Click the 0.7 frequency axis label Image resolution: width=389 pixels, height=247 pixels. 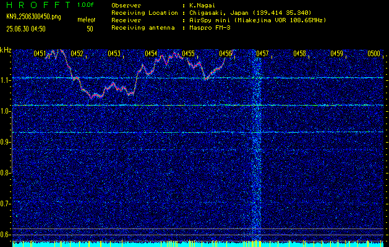[5, 204]
